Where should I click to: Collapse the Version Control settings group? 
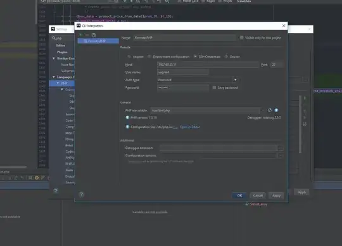54,58
